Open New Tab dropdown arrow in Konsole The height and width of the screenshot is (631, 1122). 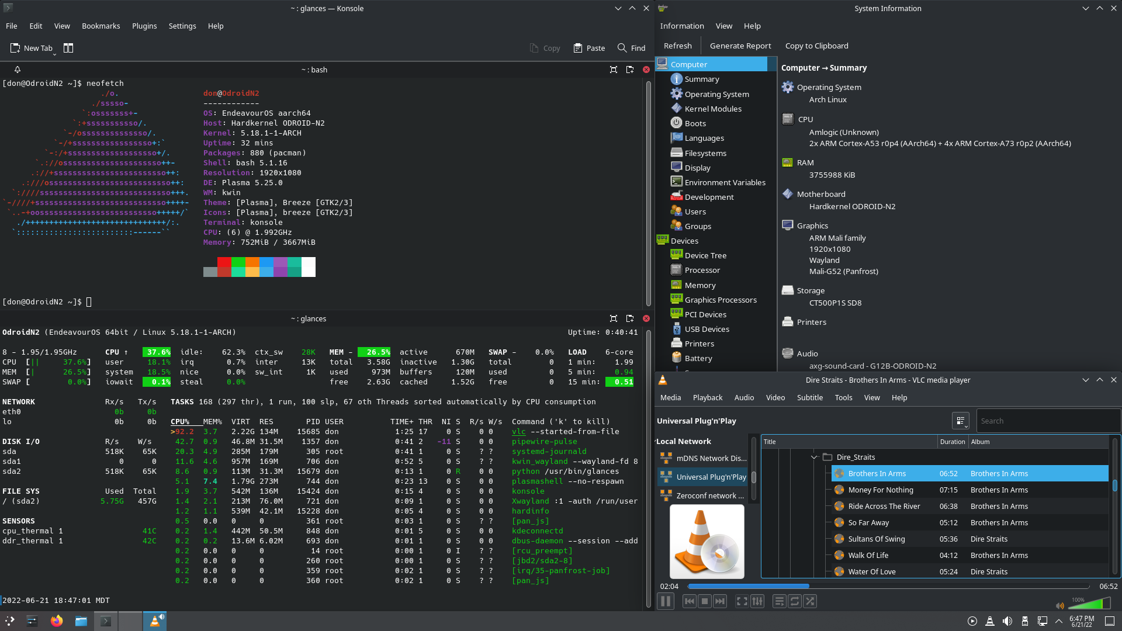(55, 53)
